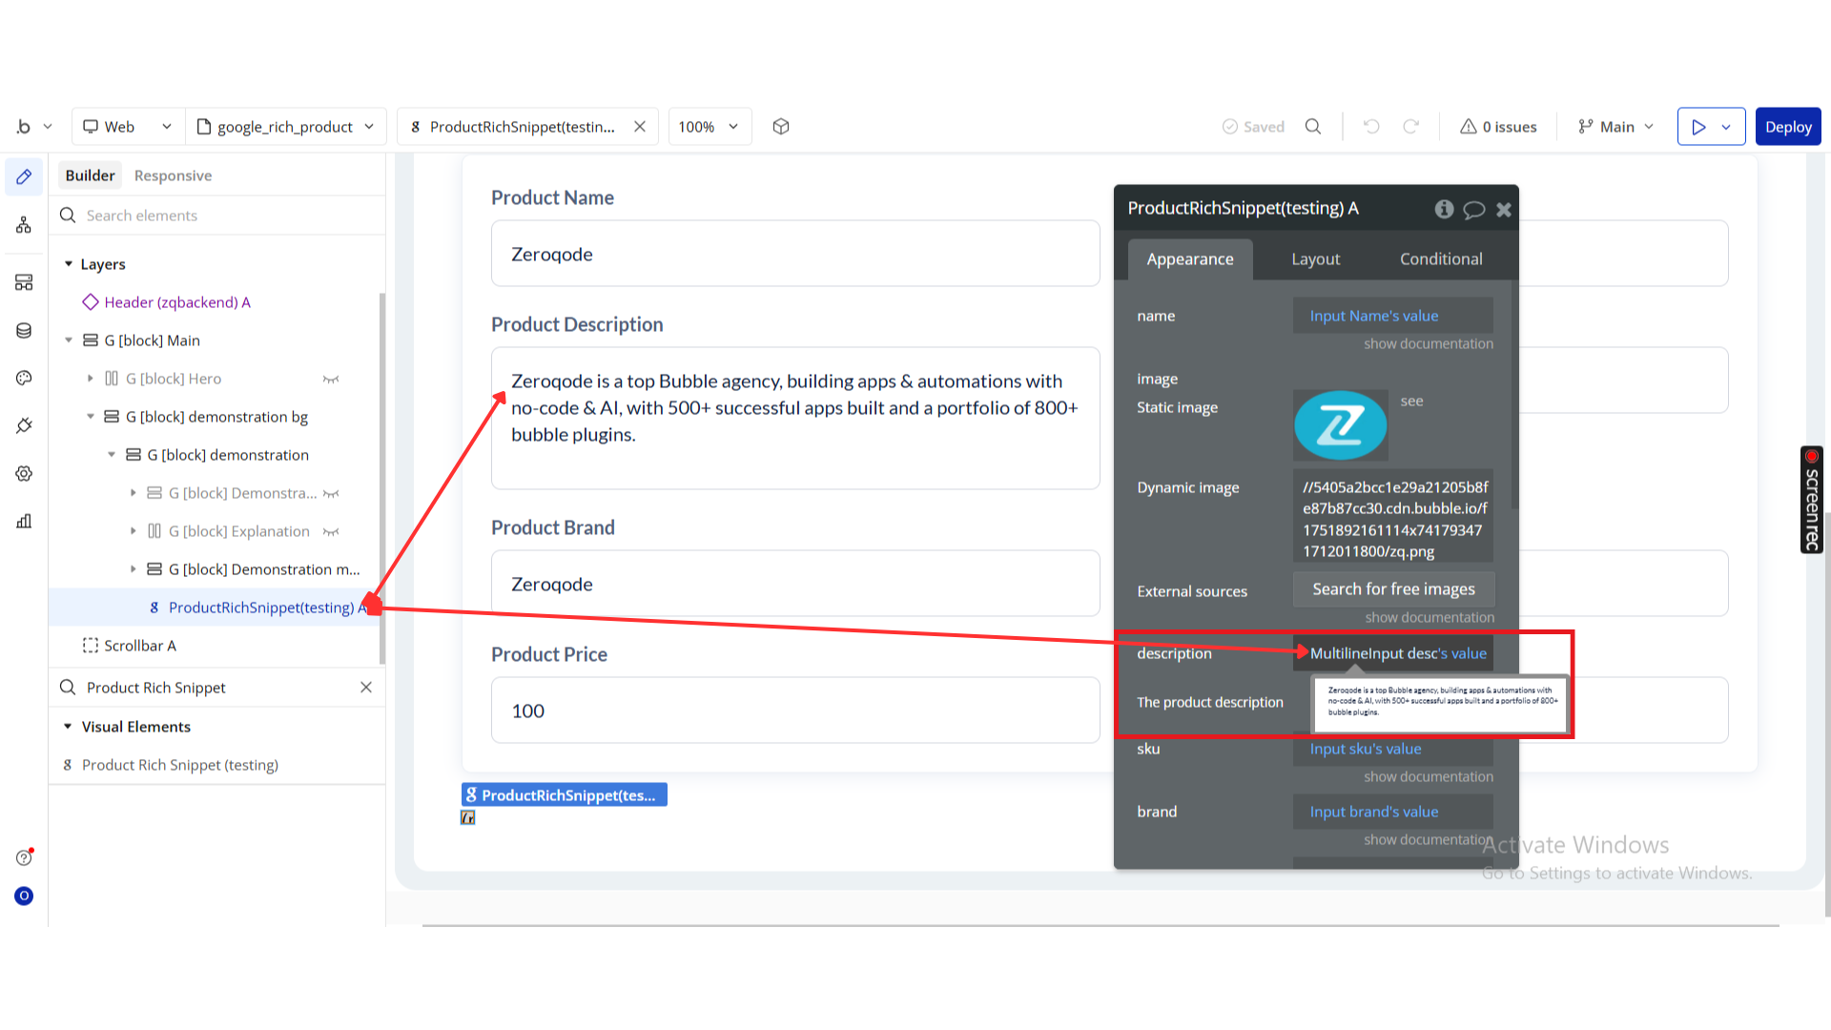Open the 100% zoom dropdown
Screen dimensions: 1831x1030
pos(709,127)
